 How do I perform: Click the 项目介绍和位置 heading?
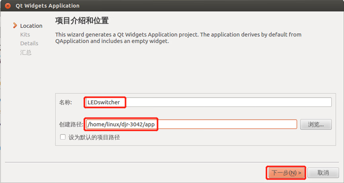click(82, 21)
